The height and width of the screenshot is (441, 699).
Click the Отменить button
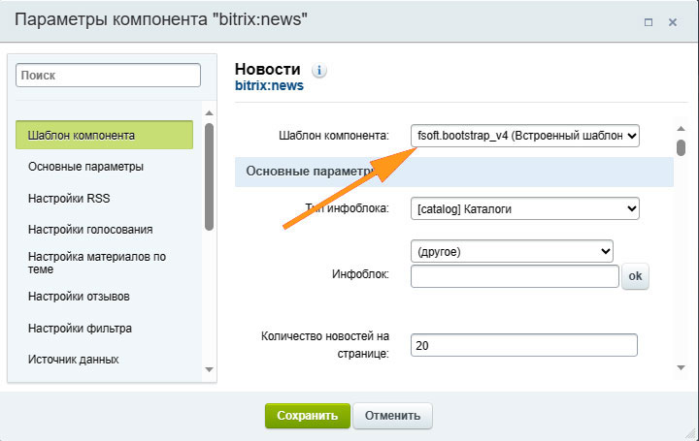[392, 416]
